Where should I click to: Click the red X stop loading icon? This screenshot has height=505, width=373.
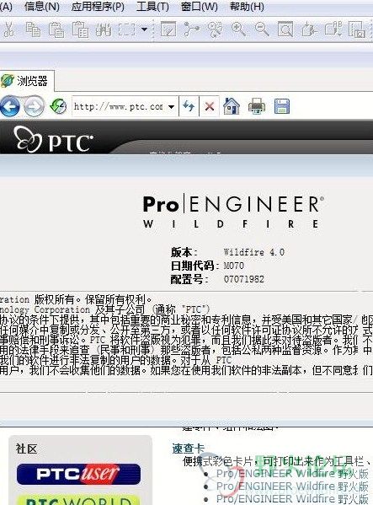(x=210, y=106)
